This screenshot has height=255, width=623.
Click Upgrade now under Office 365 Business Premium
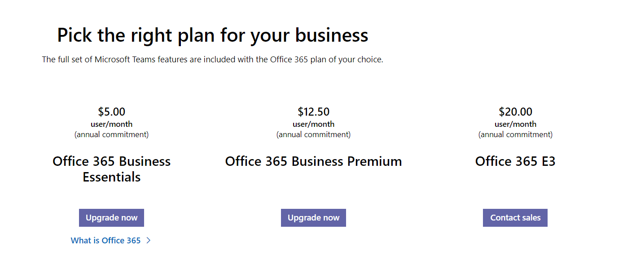coord(313,218)
